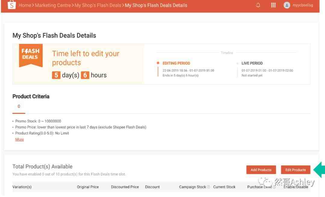Click the Campaign Stock column header
Image resolution: width=325 pixels, height=197 pixels.
pyautogui.click(x=193, y=187)
